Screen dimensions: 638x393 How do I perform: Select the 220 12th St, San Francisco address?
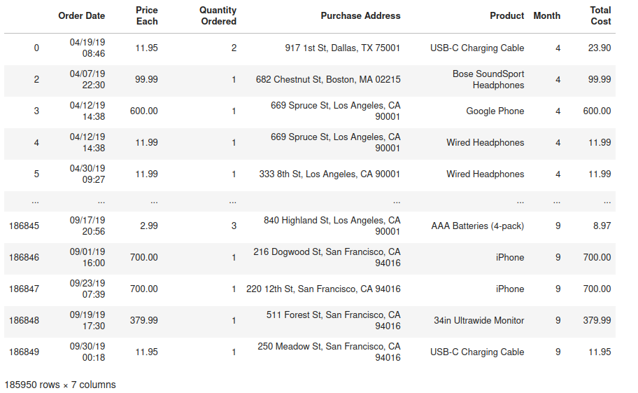pos(323,289)
